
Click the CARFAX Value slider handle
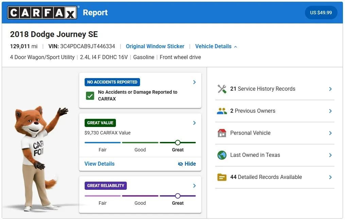click(178, 143)
